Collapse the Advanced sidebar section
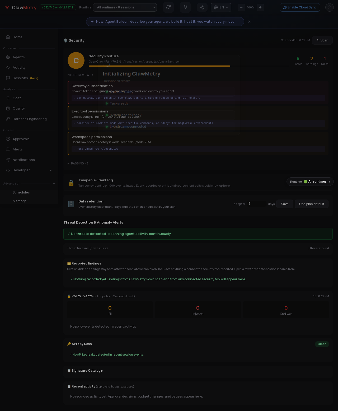 (54, 183)
